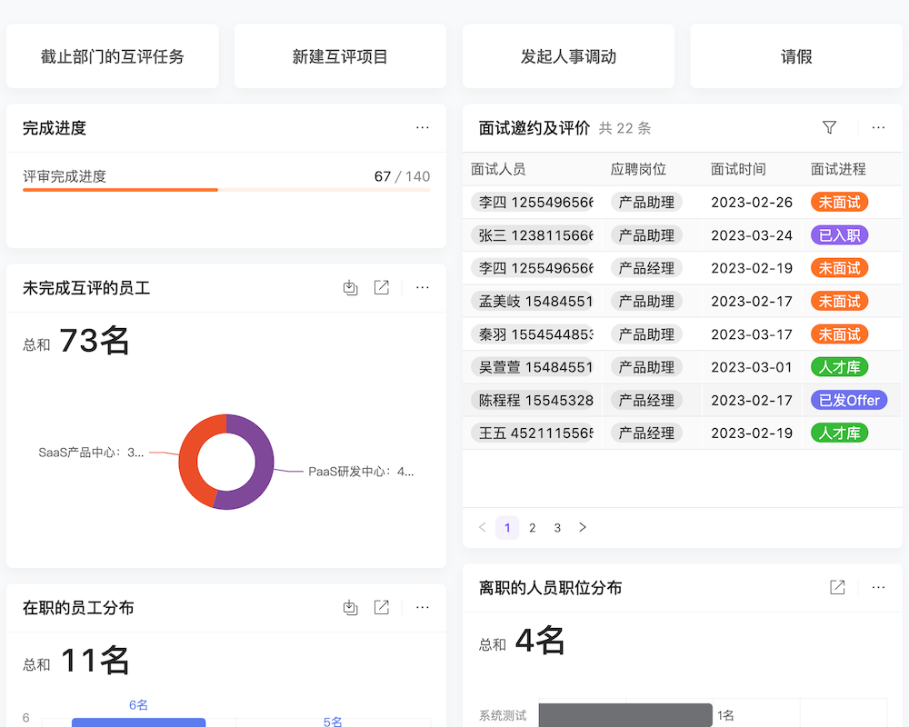The height and width of the screenshot is (727, 909).
Task: Open page 2 of the interview list
Action: point(532,527)
